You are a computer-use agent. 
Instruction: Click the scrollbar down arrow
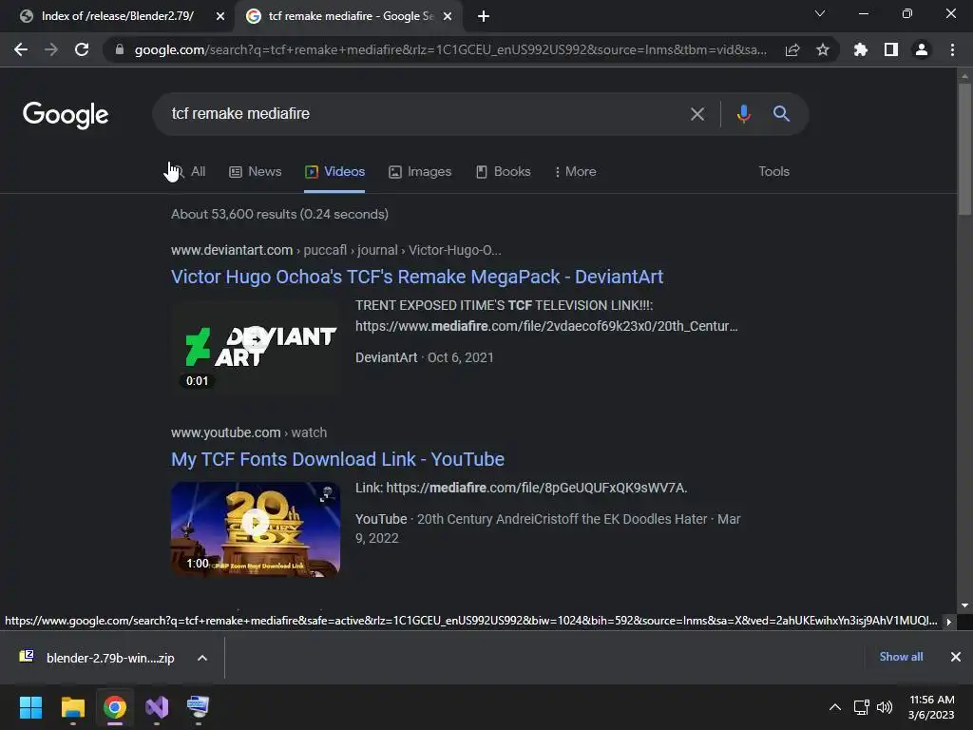[964, 605]
